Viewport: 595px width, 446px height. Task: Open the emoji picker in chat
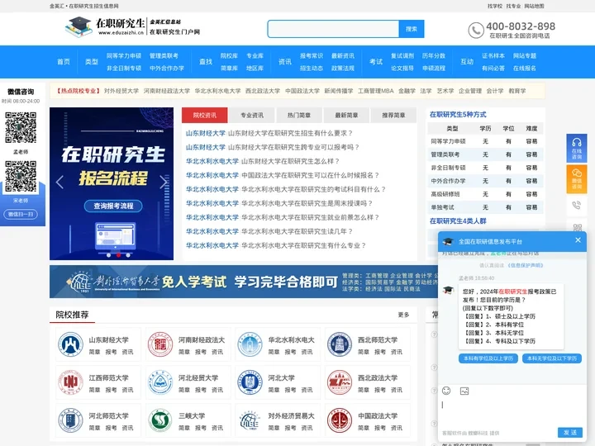[x=446, y=391]
